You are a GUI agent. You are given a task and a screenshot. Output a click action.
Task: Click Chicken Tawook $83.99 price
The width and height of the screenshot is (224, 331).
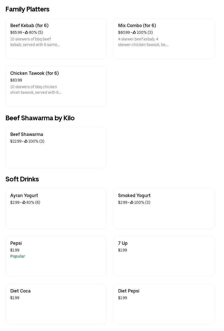(16, 80)
